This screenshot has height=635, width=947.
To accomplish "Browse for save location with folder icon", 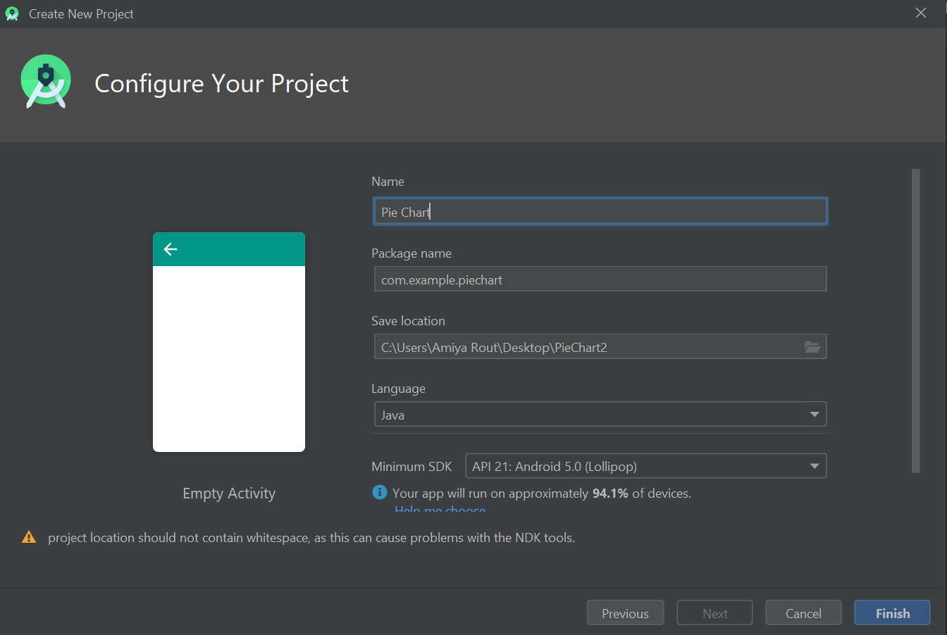I will (812, 347).
